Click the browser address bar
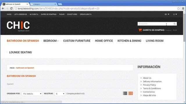 (x=96, y=8)
